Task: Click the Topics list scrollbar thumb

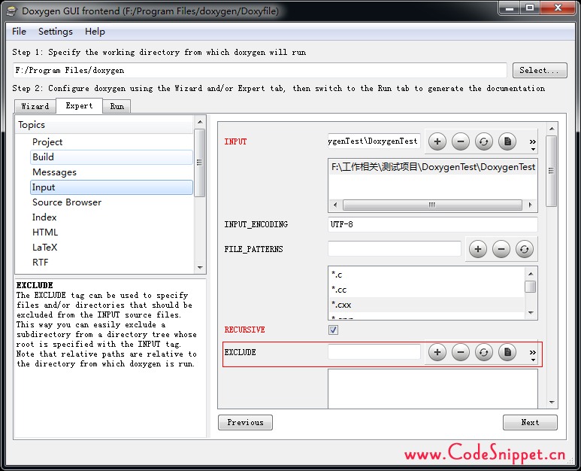Action: coord(200,163)
